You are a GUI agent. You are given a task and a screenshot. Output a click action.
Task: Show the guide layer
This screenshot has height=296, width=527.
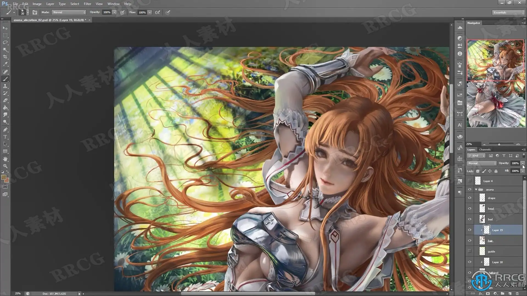(x=470, y=251)
